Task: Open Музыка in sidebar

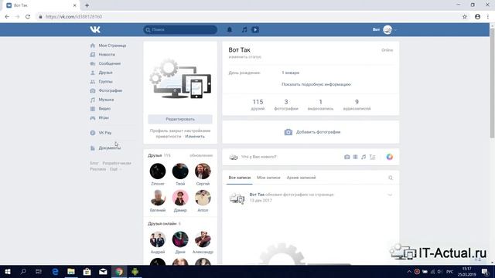Action: point(102,100)
